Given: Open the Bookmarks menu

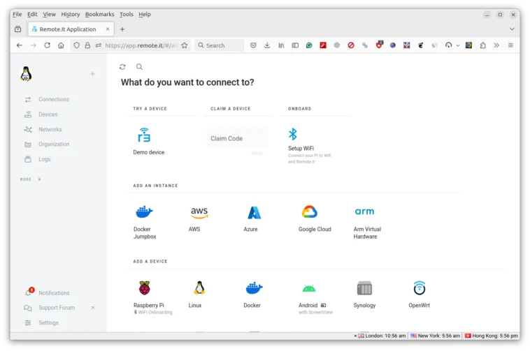Looking at the screenshot, I should point(99,14).
